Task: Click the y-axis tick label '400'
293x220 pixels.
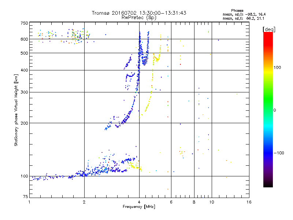Action: (x=24, y=70)
